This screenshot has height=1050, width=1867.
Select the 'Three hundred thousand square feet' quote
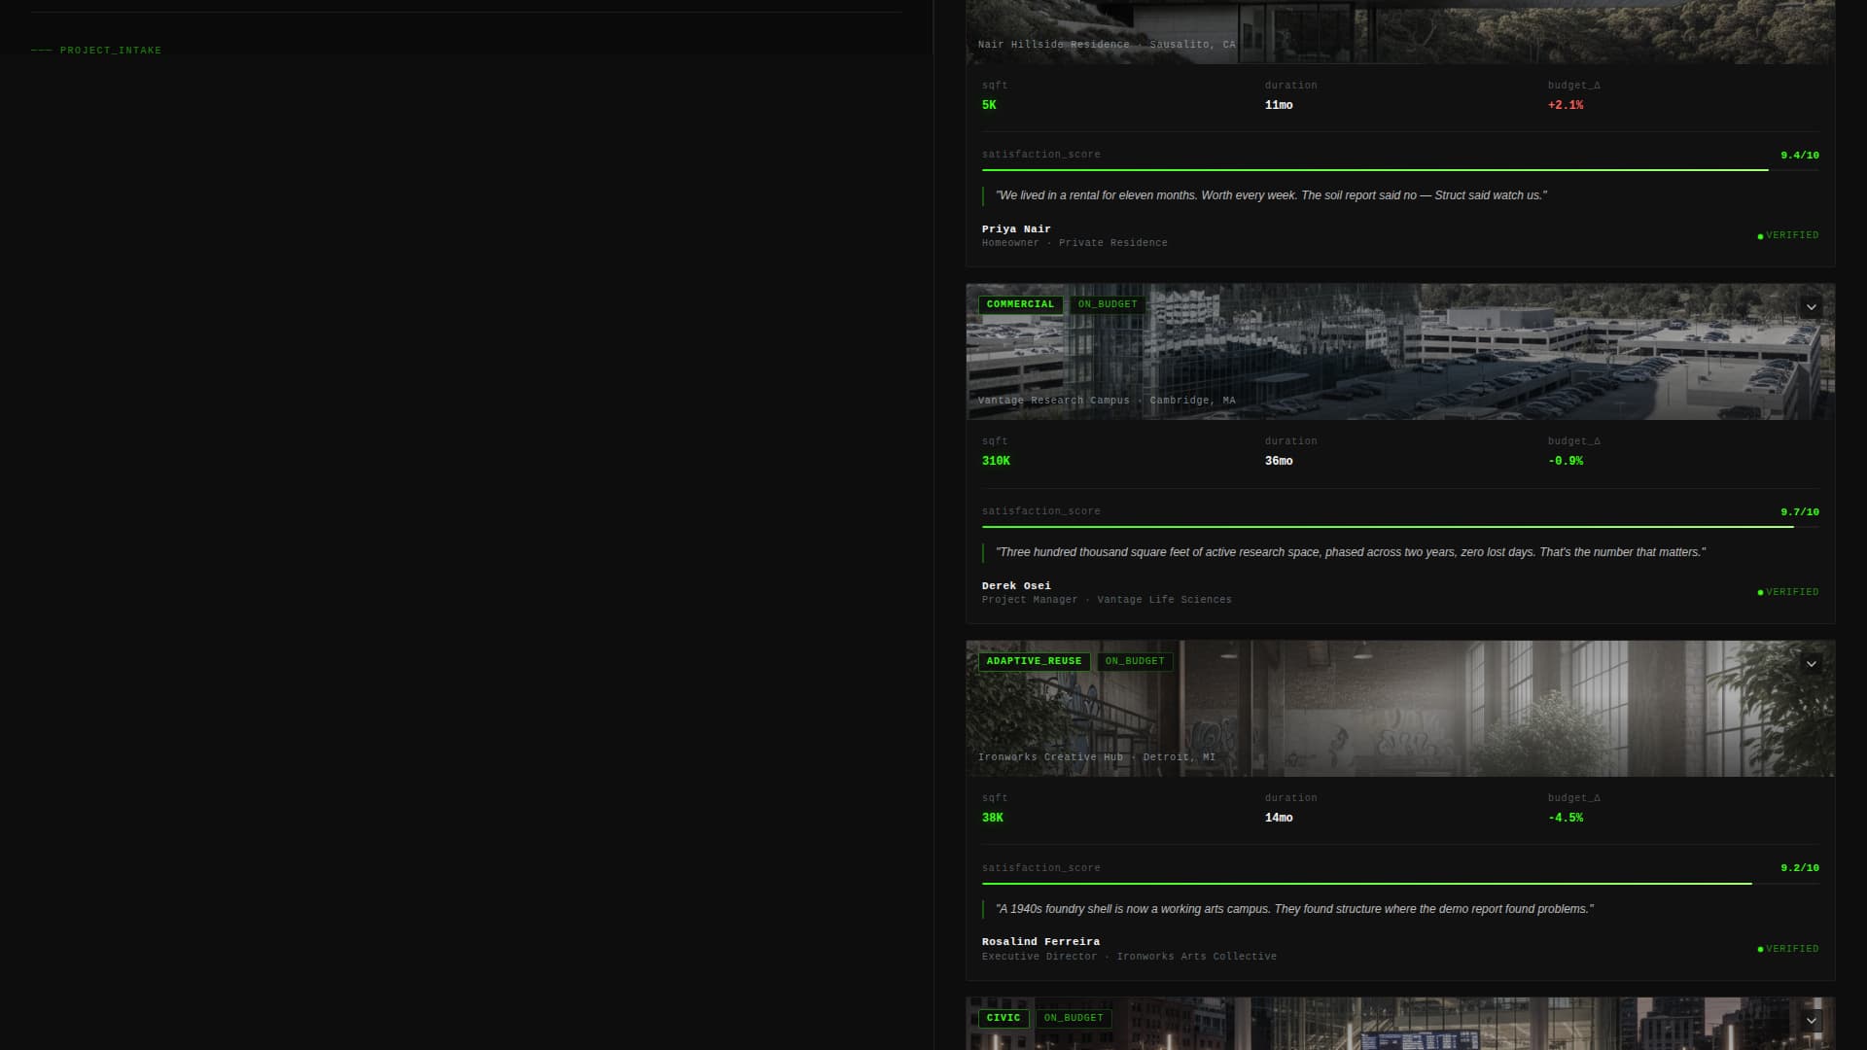point(1351,552)
